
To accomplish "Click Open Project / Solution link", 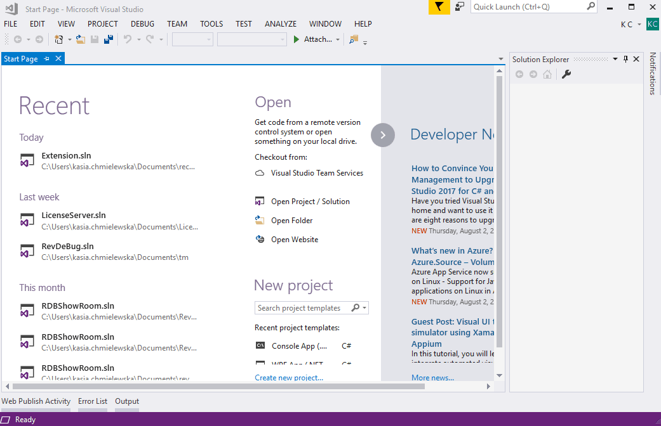I will [310, 201].
